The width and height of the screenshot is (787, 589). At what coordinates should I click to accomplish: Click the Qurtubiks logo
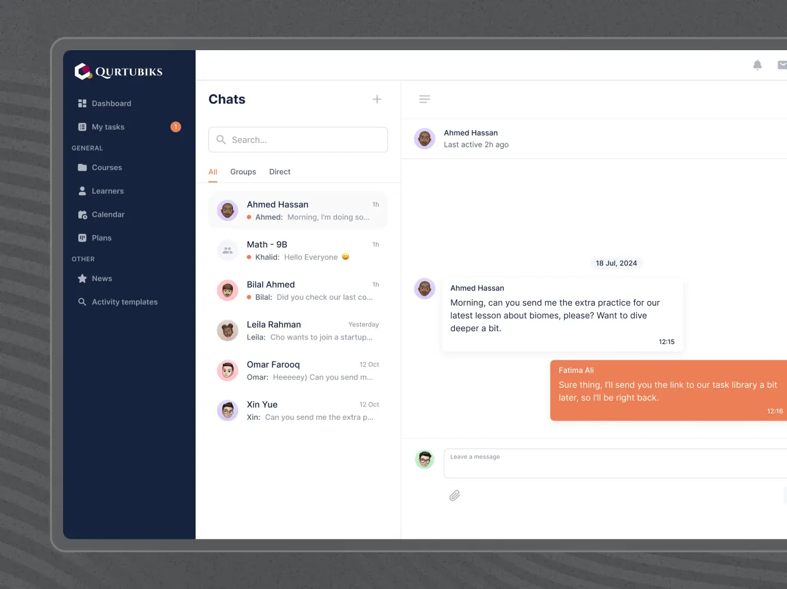pyautogui.click(x=118, y=71)
